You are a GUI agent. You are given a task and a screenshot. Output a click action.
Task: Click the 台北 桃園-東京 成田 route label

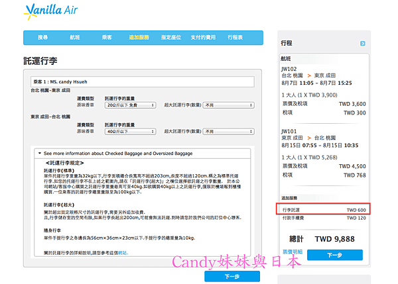[x=50, y=91]
